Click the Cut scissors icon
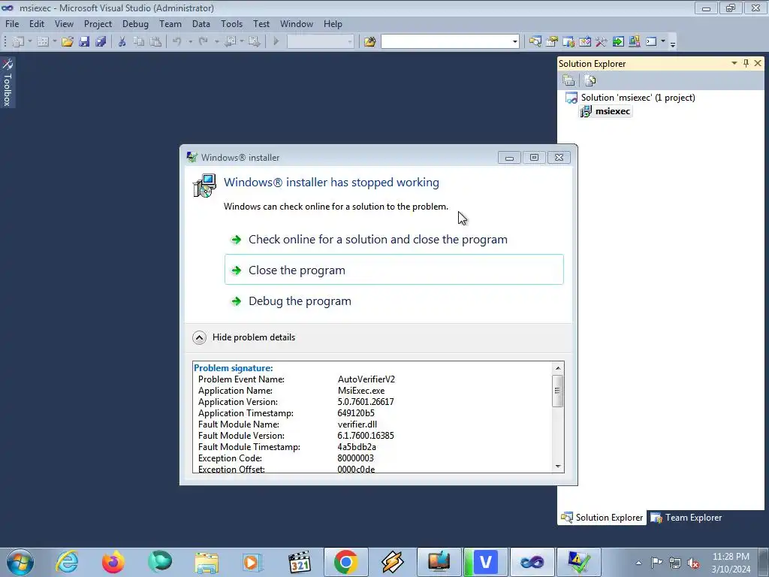 [122, 42]
